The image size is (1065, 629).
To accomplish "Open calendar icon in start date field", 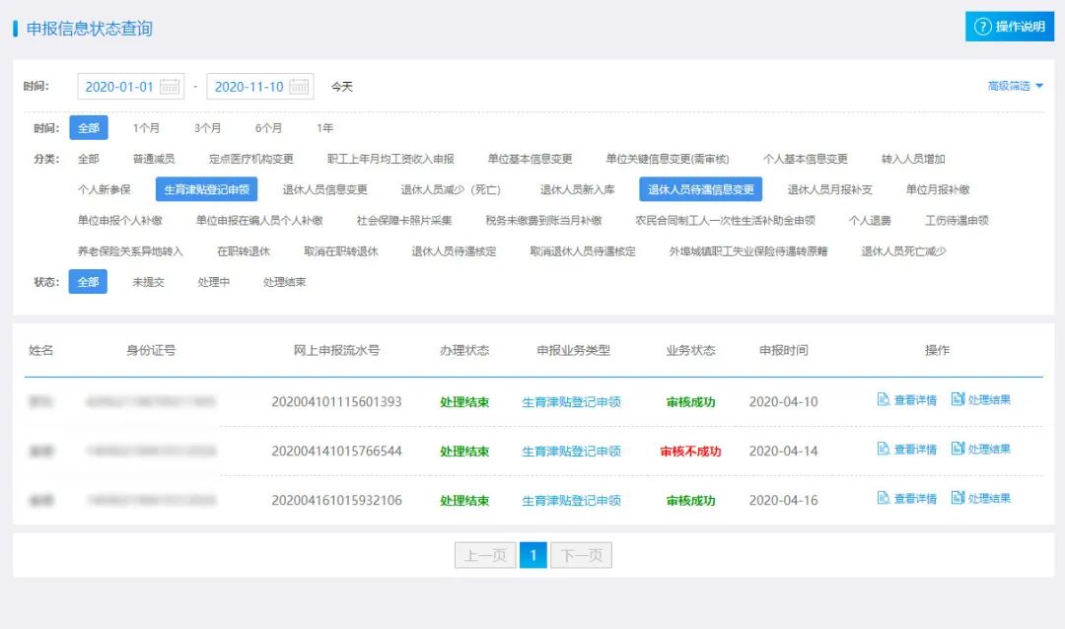I will [170, 87].
